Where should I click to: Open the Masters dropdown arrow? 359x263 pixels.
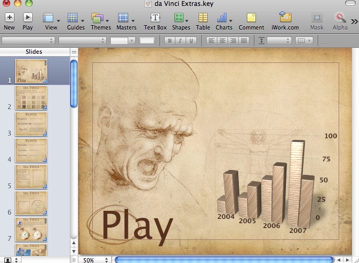(x=133, y=21)
